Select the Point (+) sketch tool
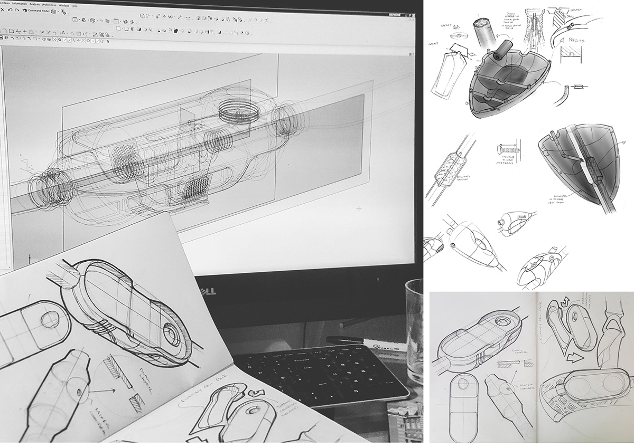 click(25, 32)
